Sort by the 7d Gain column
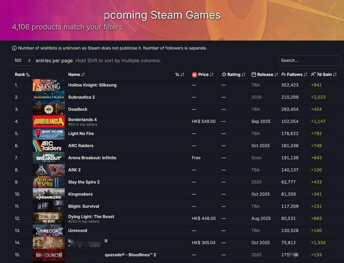The height and width of the screenshot is (263, 344). 323,74
